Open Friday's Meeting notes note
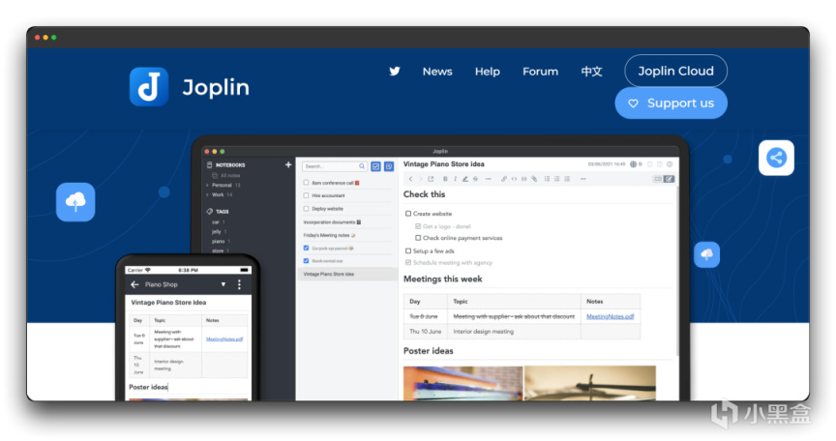Screen dimensions: 836x441 329,235
